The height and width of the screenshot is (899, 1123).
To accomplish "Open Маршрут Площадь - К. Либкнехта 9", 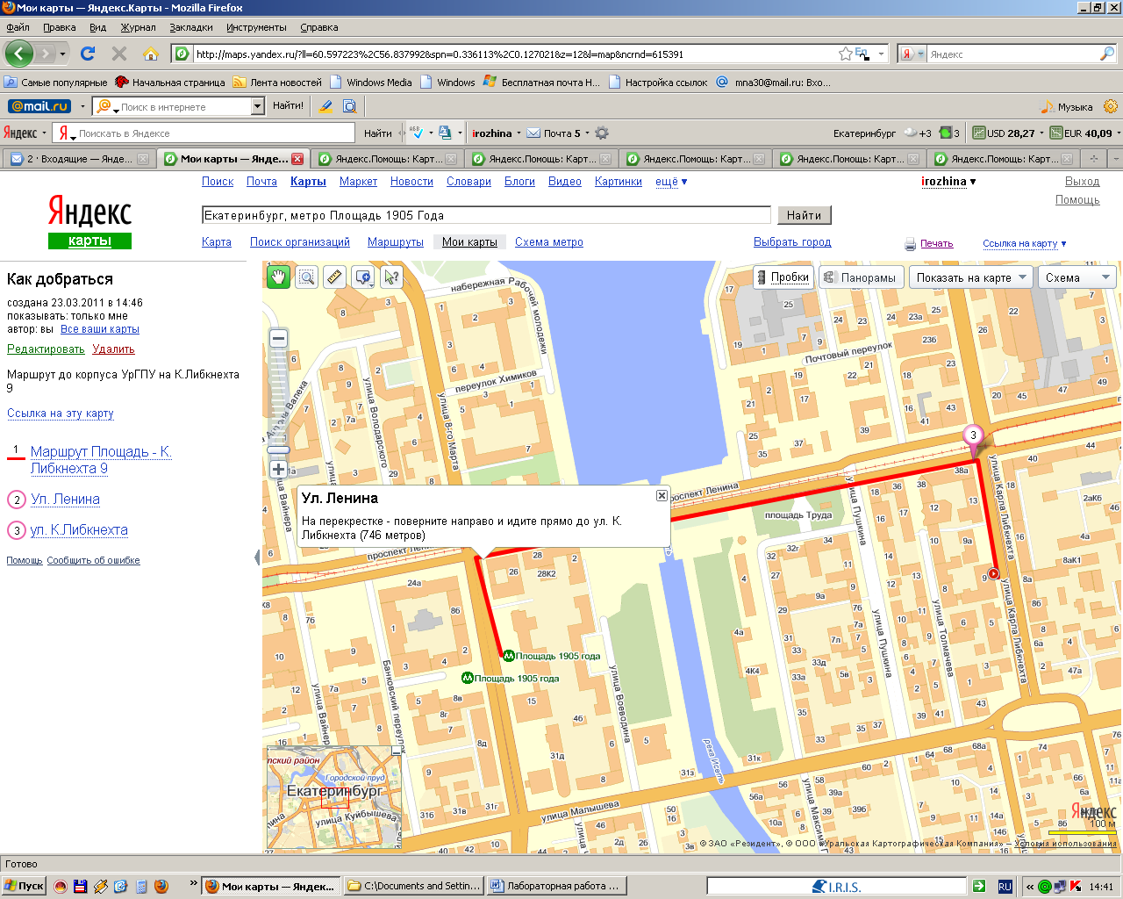I will point(101,460).
